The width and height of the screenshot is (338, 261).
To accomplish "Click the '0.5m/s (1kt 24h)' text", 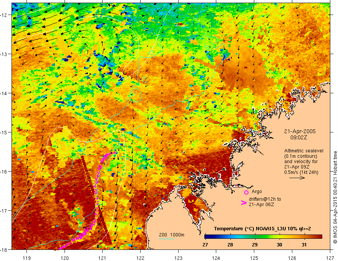I will point(302,172).
